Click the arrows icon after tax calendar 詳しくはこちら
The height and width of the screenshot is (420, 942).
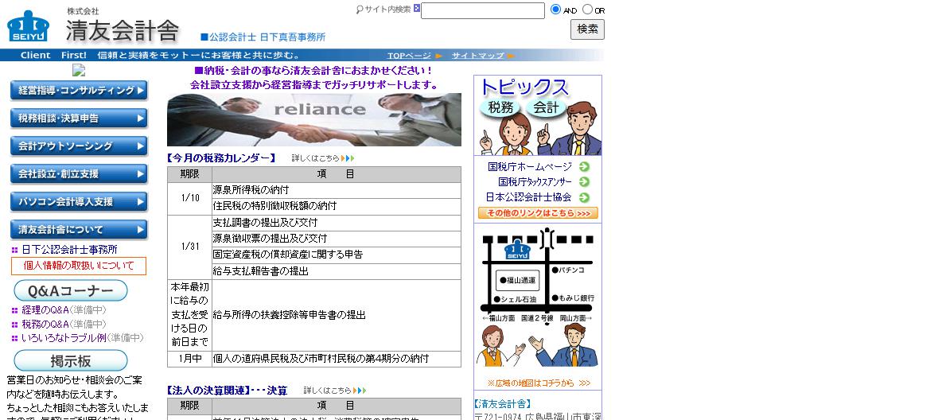coord(348,158)
